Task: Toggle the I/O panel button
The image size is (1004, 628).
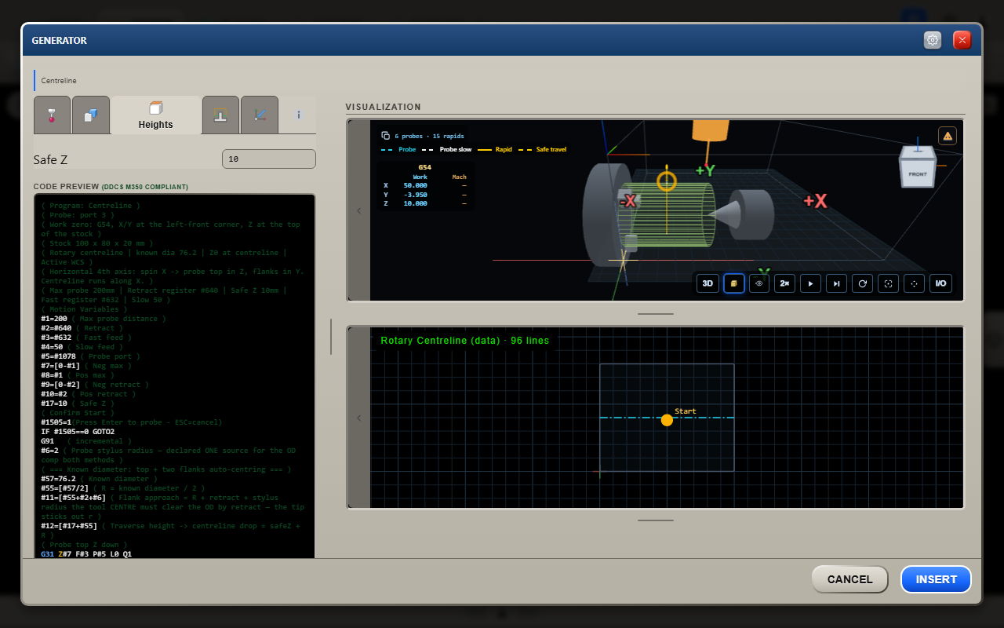Action: tap(940, 283)
